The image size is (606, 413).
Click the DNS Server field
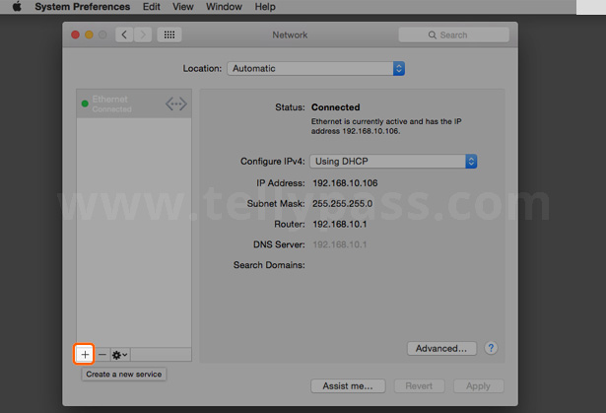[x=339, y=244]
